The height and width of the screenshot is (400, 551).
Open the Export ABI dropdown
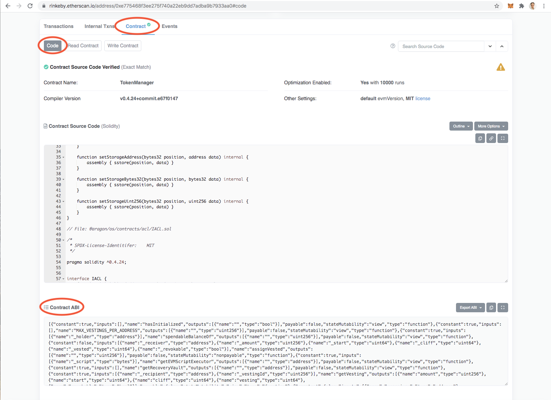470,307
